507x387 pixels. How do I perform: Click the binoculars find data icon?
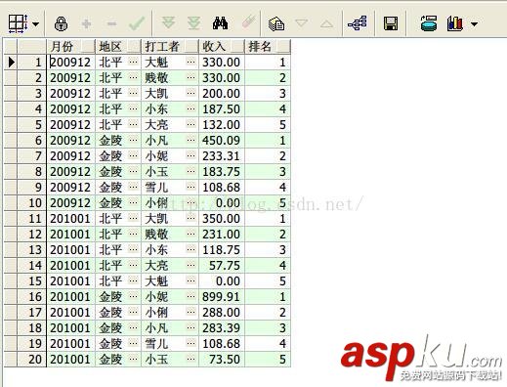tap(220, 23)
